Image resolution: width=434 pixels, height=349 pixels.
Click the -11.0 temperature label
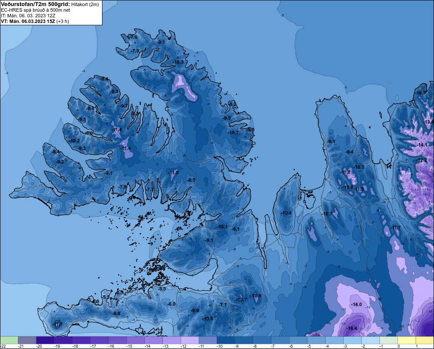173,173
